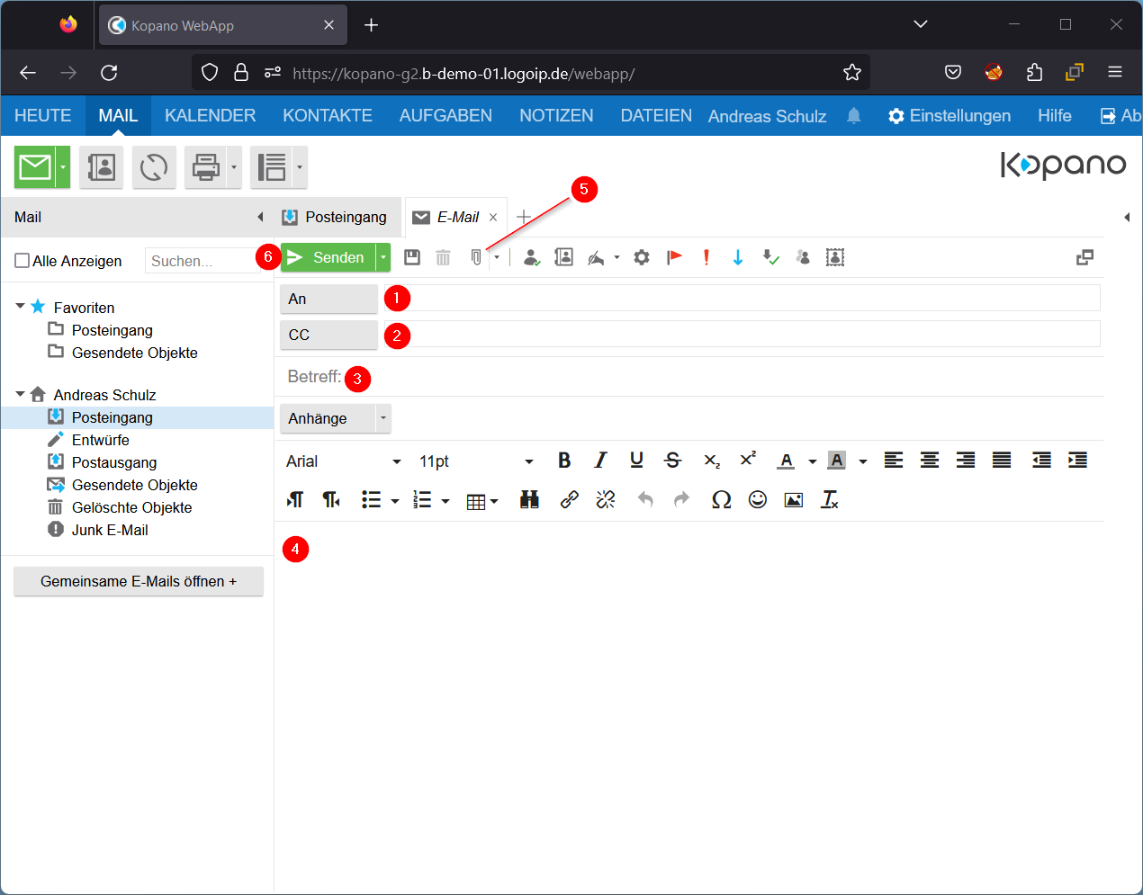Click the CC button

click(x=328, y=335)
